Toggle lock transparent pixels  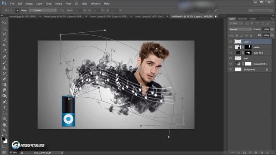click(x=237, y=35)
